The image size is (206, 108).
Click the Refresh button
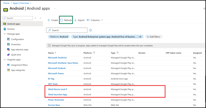[66, 20]
